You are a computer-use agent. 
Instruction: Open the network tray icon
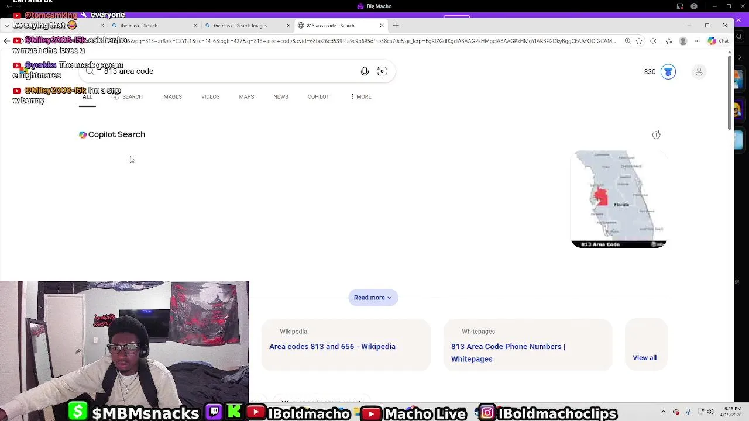pyautogui.click(x=701, y=412)
